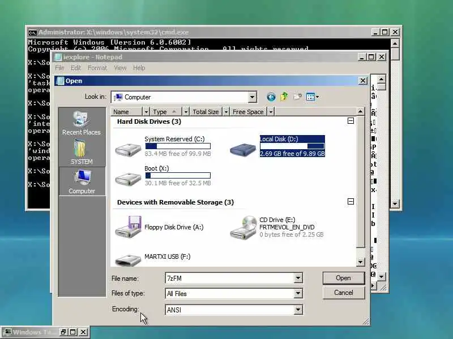Sort by the Free Space column header

(x=249, y=112)
